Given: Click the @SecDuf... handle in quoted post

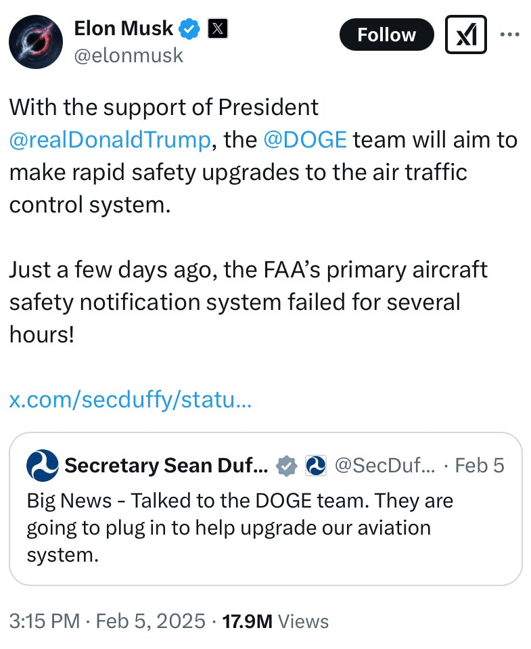Looking at the screenshot, I should pos(385,466).
